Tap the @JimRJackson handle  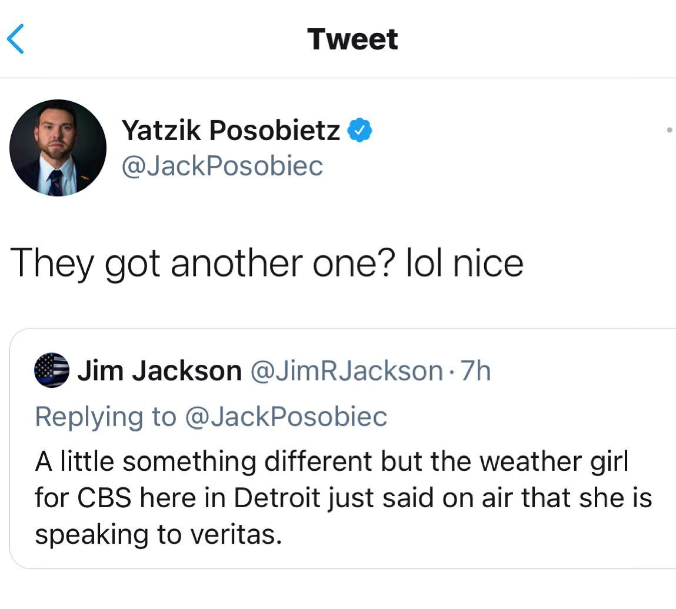[347, 371]
